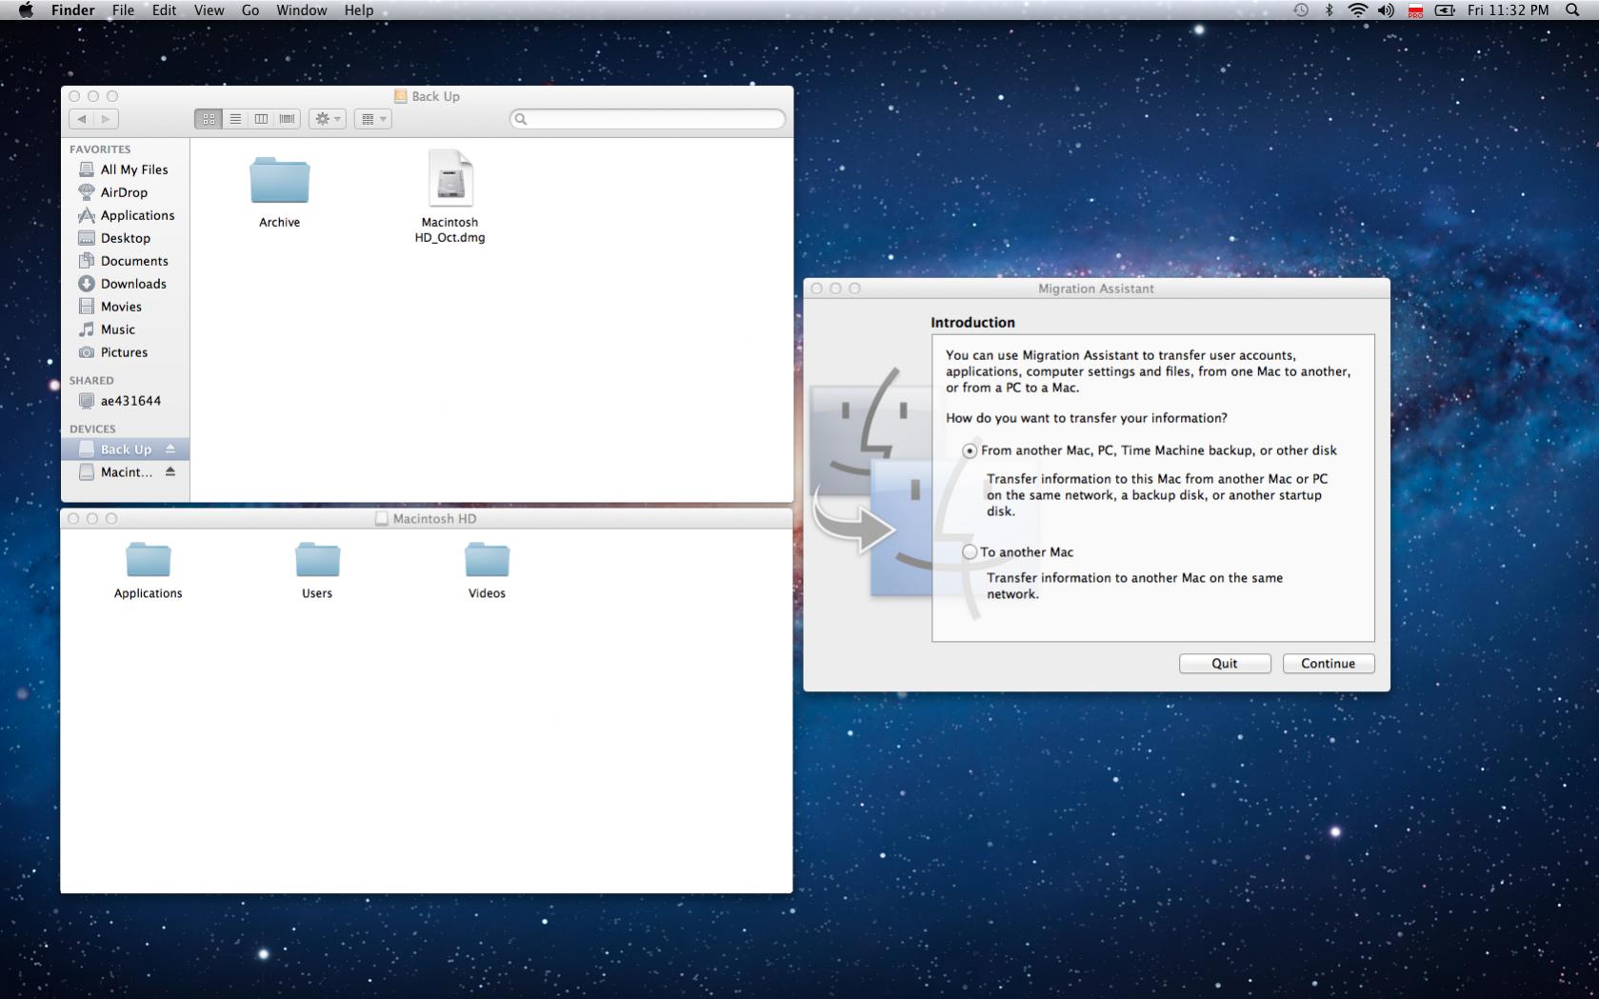Click the battery status icon
The height and width of the screenshot is (999, 1599).
tap(1445, 10)
